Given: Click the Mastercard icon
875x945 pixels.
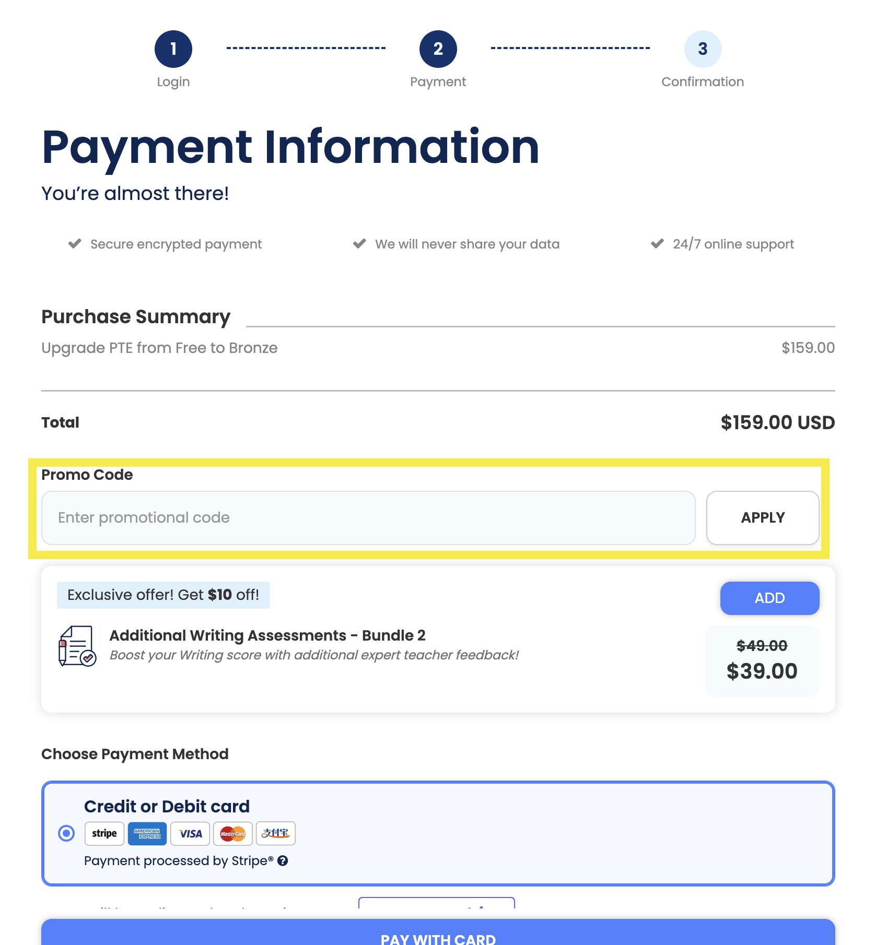Looking at the screenshot, I should point(232,834).
